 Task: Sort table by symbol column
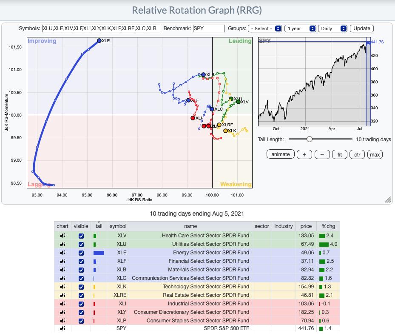tap(118, 226)
